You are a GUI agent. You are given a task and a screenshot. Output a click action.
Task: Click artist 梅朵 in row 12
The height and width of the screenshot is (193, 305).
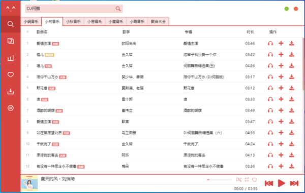(125, 166)
